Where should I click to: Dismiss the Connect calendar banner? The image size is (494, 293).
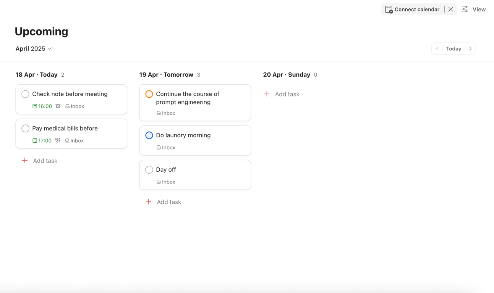pyautogui.click(x=451, y=10)
